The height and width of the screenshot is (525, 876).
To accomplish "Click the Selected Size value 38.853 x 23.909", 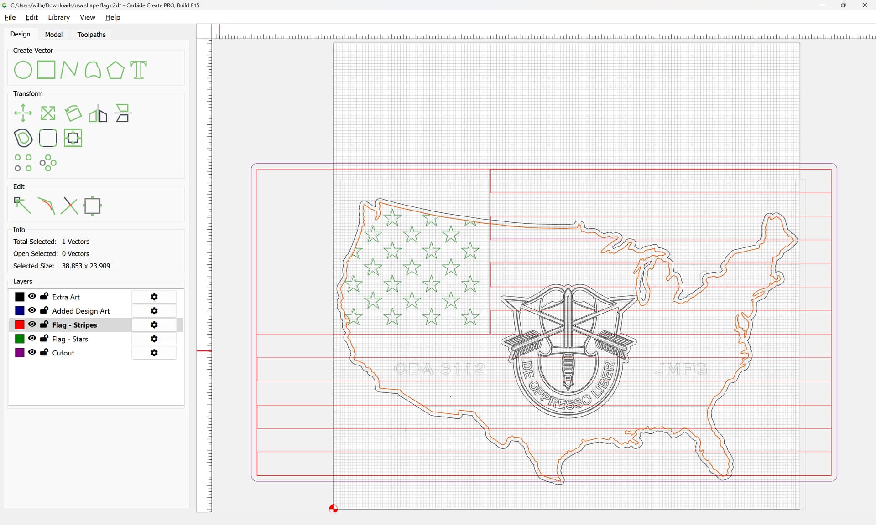I will tap(86, 266).
